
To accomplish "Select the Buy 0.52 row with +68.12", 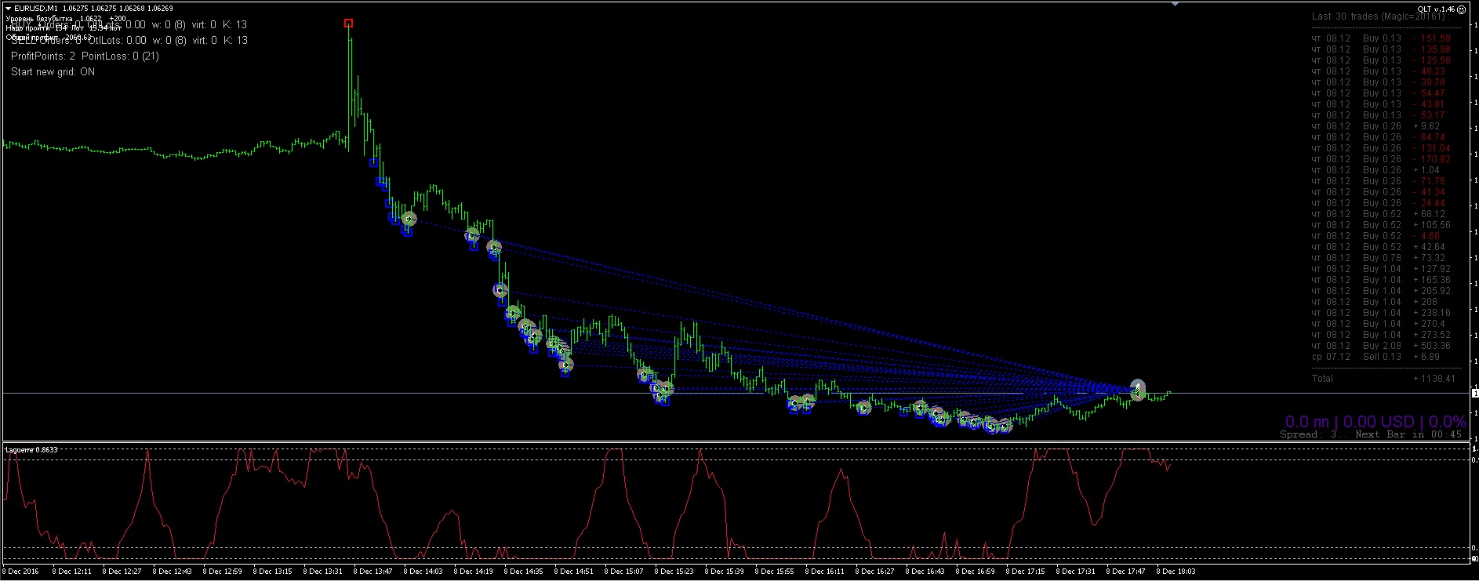I will pos(1379,214).
